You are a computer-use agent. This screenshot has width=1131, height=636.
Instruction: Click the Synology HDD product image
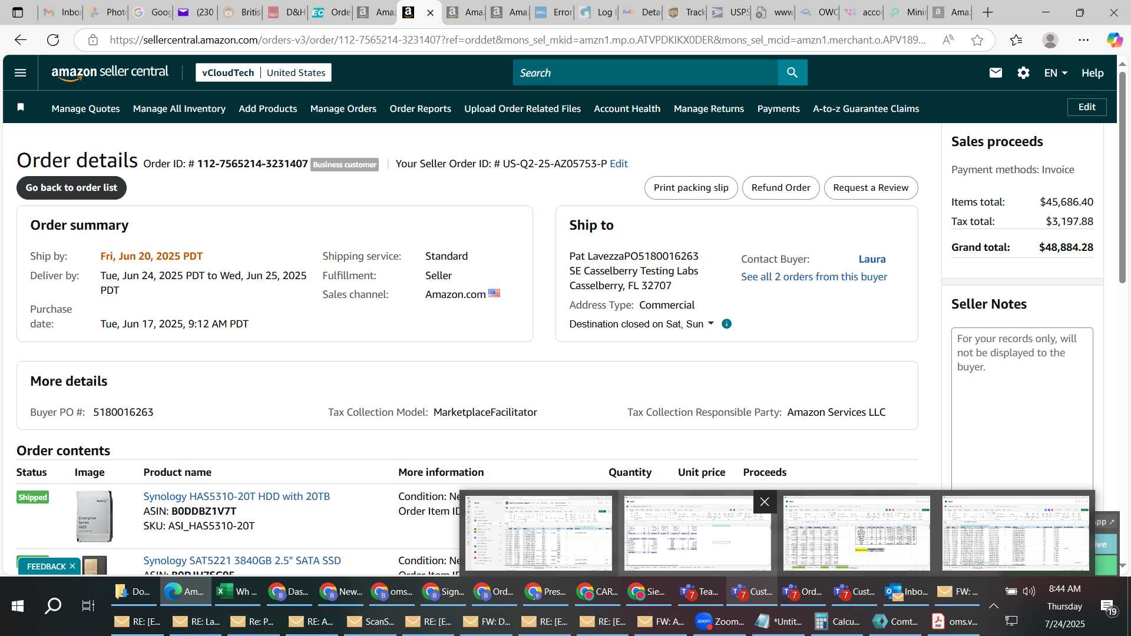pyautogui.click(x=94, y=516)
